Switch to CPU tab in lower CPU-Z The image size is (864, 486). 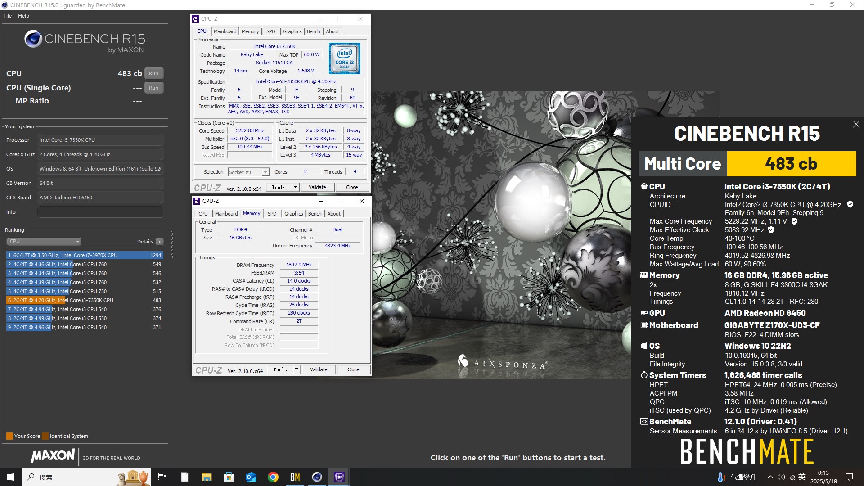[x=203, y=214]
